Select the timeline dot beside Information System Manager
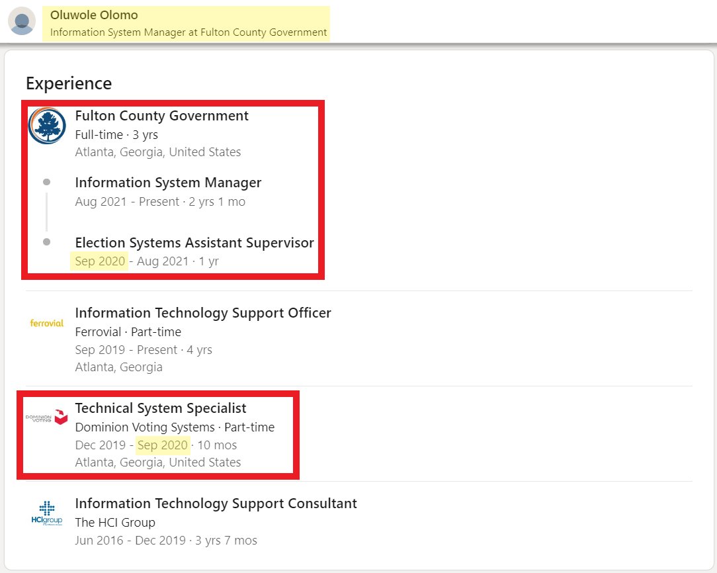The width and height of the screenshot is (717, 573). (46, 182)
